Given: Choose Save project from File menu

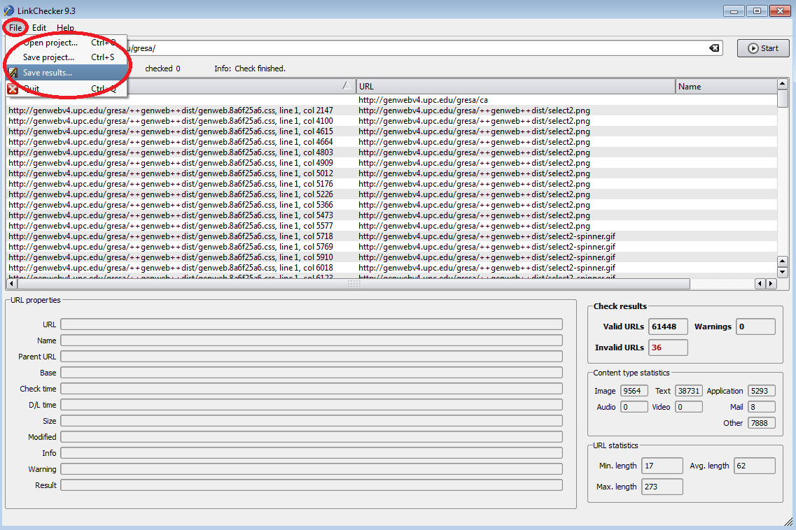Looking at the screenshot, I should tap(49, 57).
